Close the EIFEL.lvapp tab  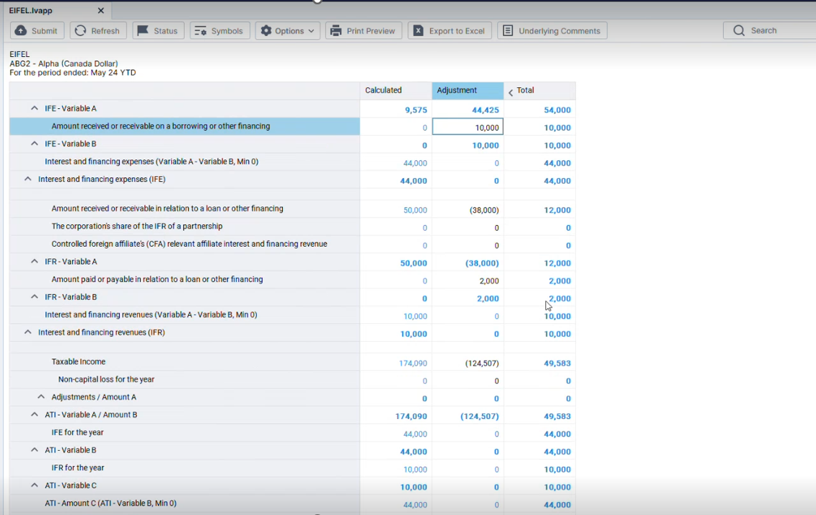tap(101, 11)
